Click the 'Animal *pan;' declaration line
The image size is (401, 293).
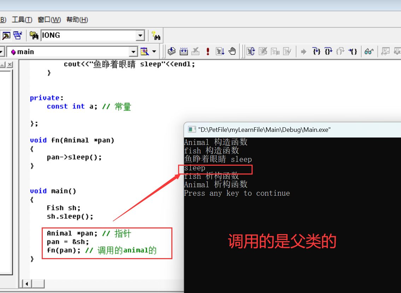(72, 233)
